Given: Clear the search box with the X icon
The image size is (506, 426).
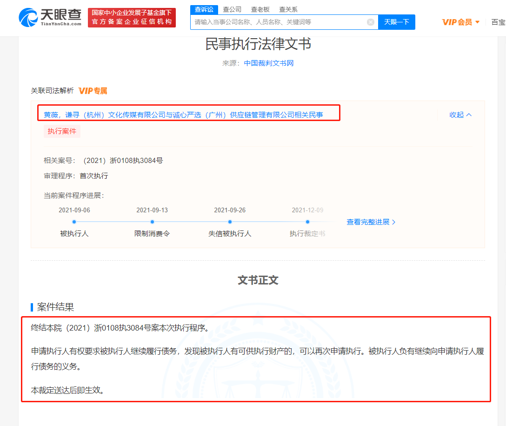Looking at the screenshot, I should [x=371, y=22].
